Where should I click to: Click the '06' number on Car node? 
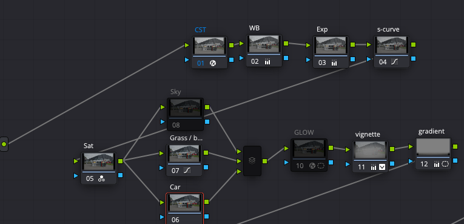pos(175,220)
